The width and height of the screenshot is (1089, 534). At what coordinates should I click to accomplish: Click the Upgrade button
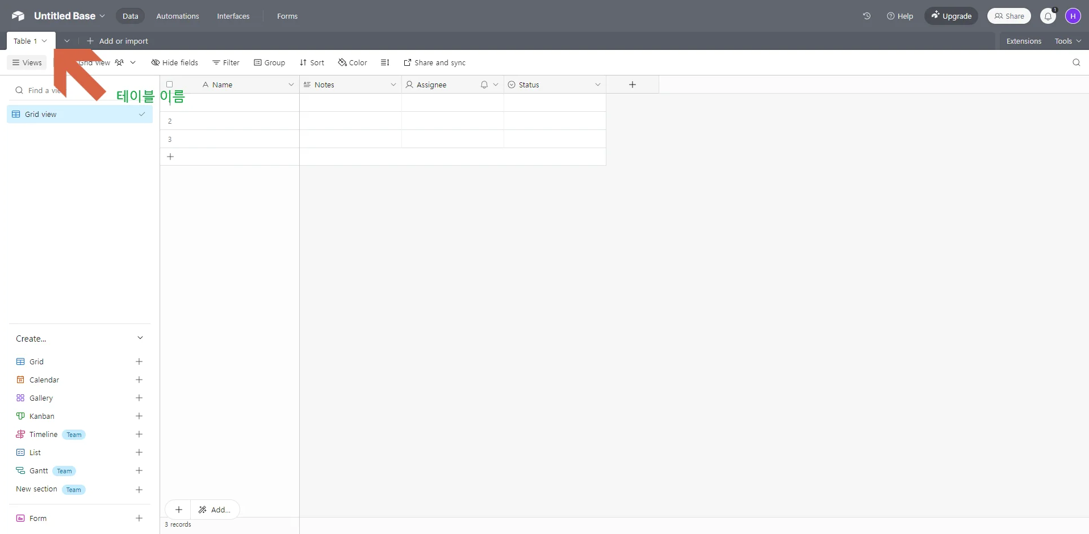pos(951,16)
